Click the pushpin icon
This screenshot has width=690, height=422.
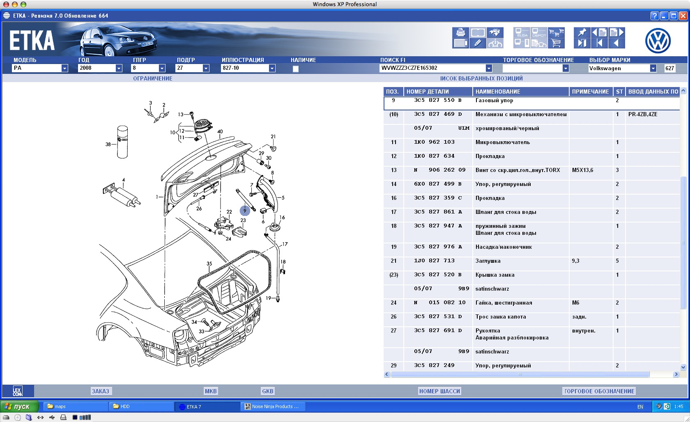[582, 32]
